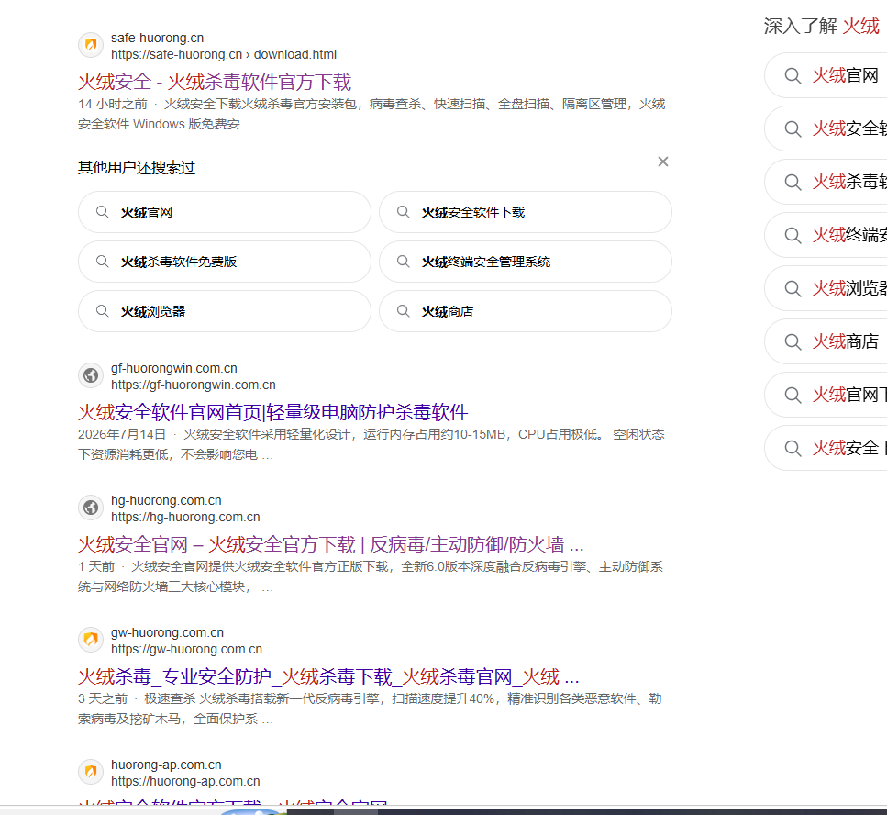The image size is (887, 815).
Task: Click the 其他用户还搜索过 heading
Action: pyautogui.click(x=137, y=168)
